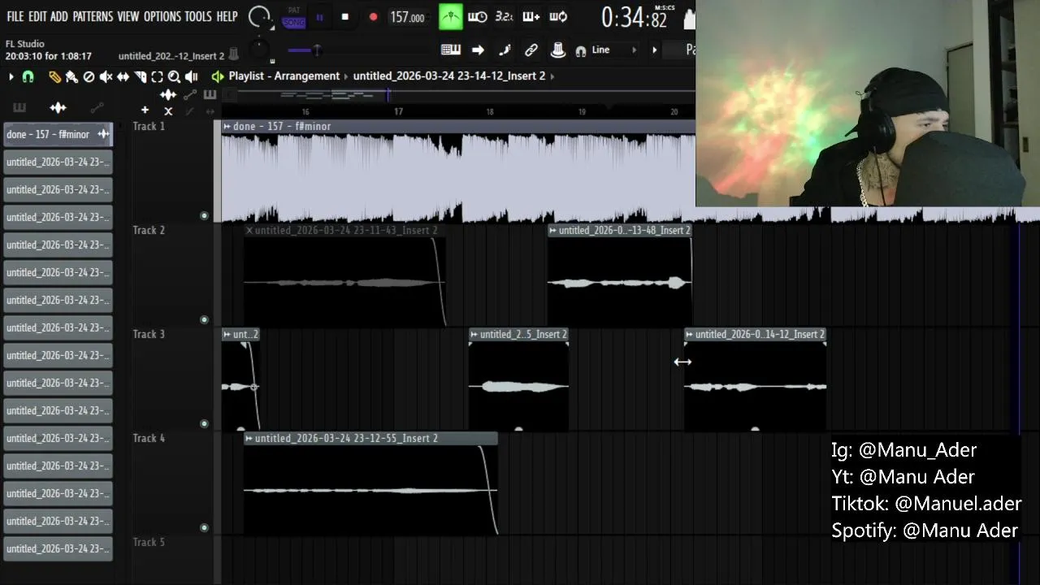Open the EDIT menu
This screenshot has height=585, width=1040.
click(37, 16)
